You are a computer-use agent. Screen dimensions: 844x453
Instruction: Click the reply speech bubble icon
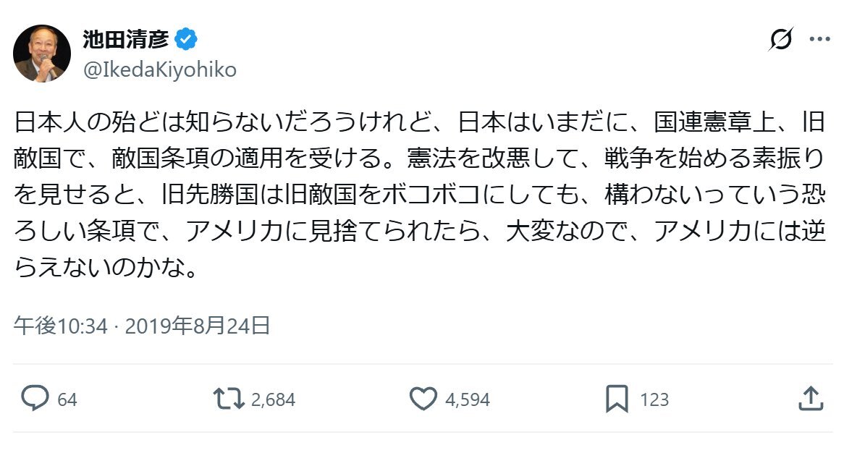tap(34, 399)
